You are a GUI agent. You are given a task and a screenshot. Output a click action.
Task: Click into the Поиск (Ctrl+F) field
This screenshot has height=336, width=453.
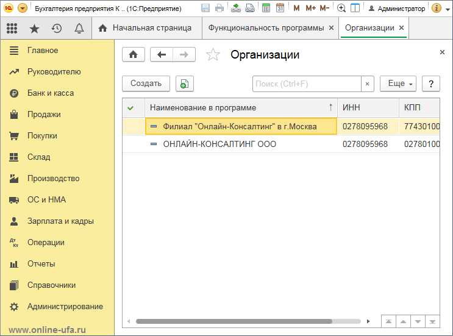pos(307,84)
